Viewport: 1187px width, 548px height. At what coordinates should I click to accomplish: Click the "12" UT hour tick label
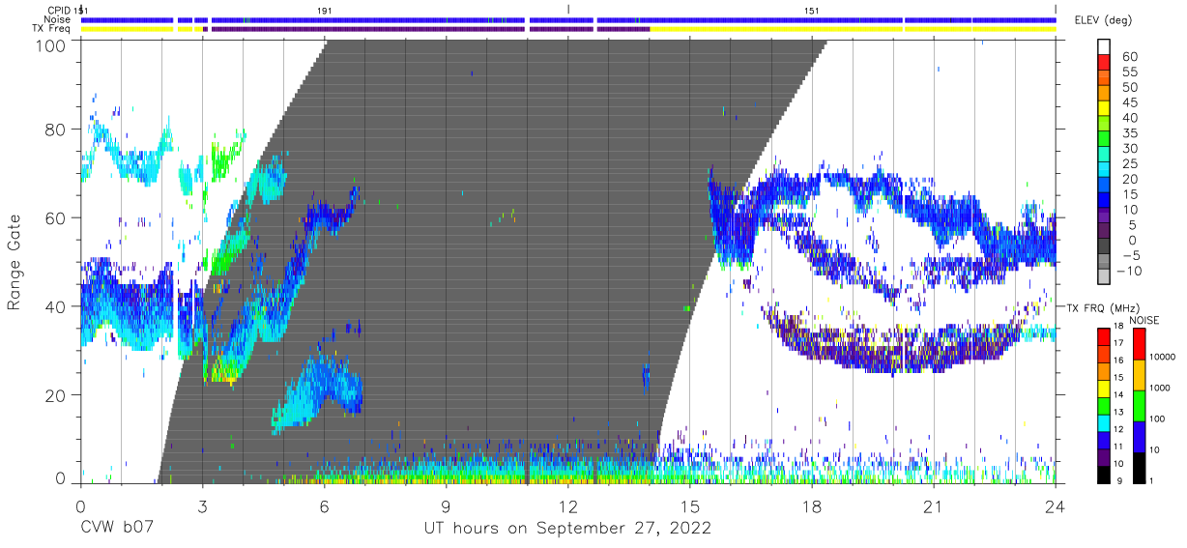coord(568,505)
